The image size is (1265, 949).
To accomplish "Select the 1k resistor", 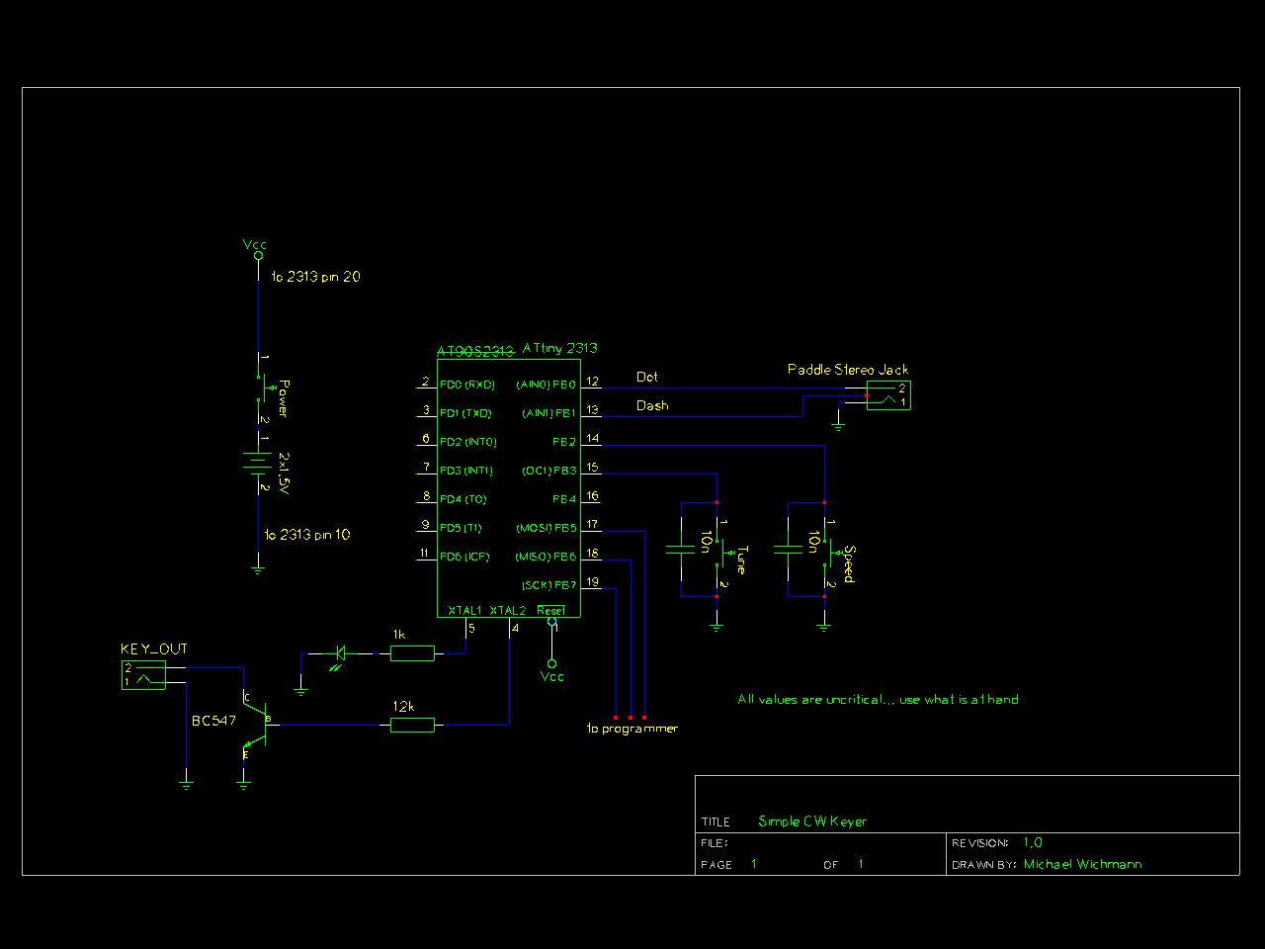I will point(412,652).
